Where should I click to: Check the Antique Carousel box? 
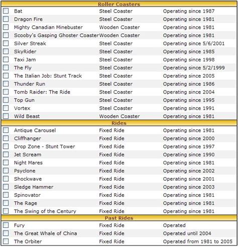tap(6, 130)
